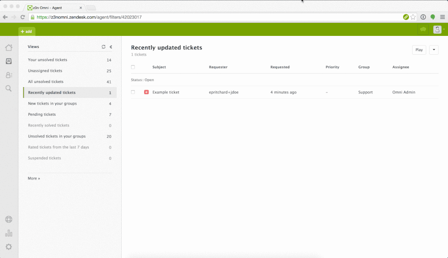Image resolution: width=448 pixels, height=258 pixels.
Task: Click the browser address bar
Action: point(215,17)
